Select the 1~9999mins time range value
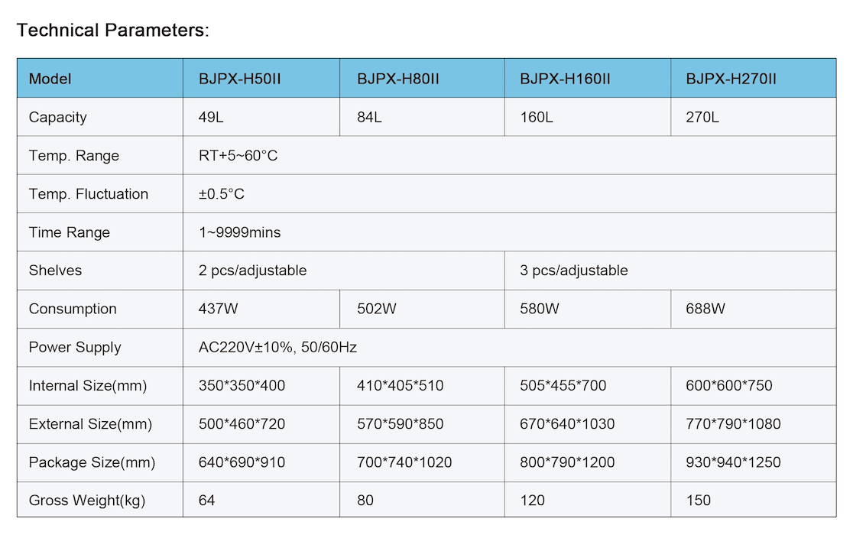853x538 pixels. 240,232
